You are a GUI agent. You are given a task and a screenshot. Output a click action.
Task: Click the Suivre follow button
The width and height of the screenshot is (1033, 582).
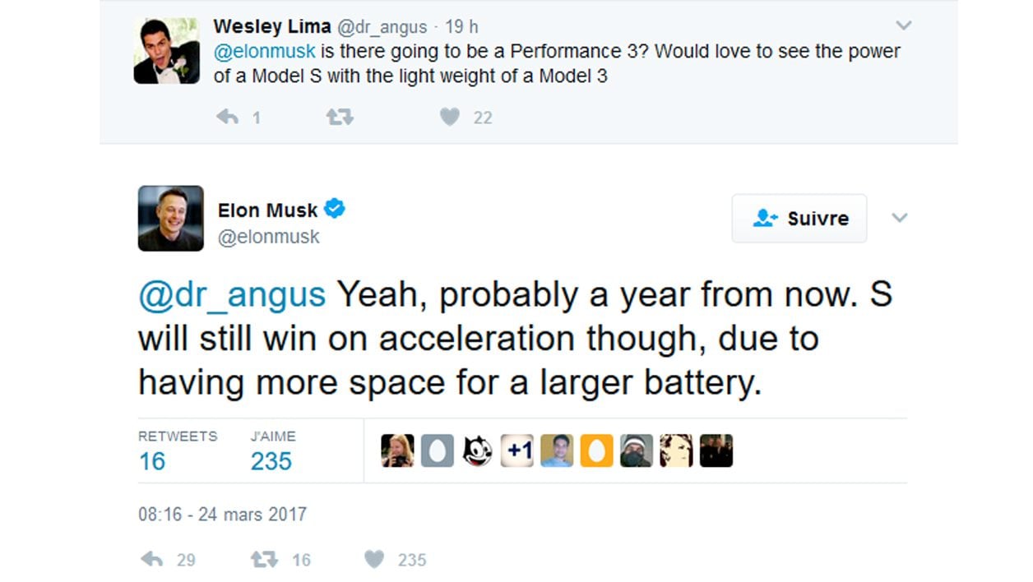pyautogui.click(x=799, y=219)
